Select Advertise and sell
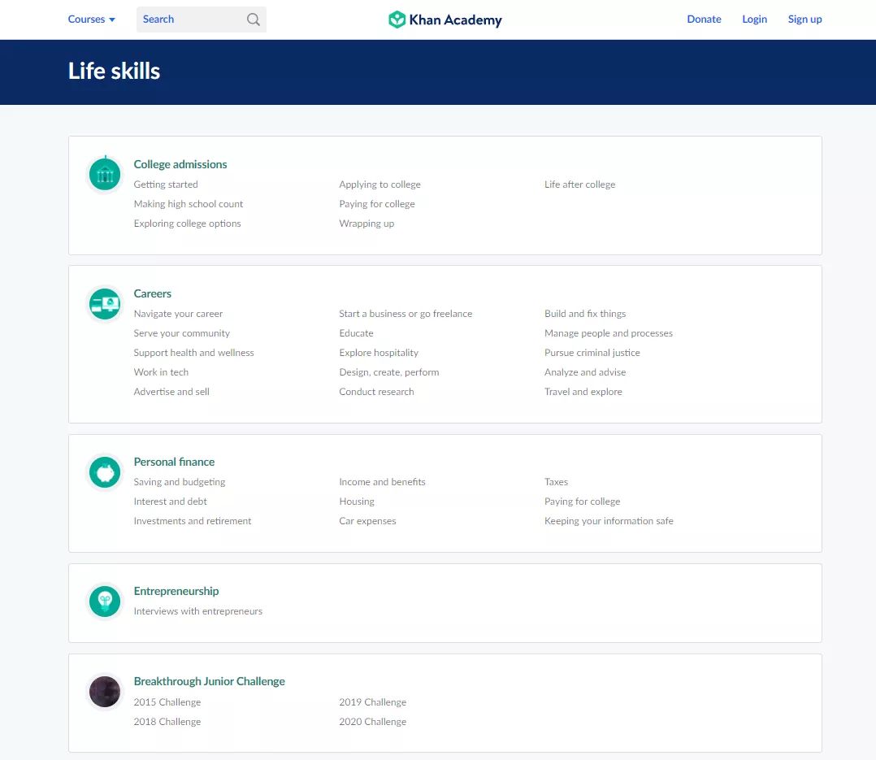Image resolution: width=876 pixels, height=760 pixels. click(171, 392)
